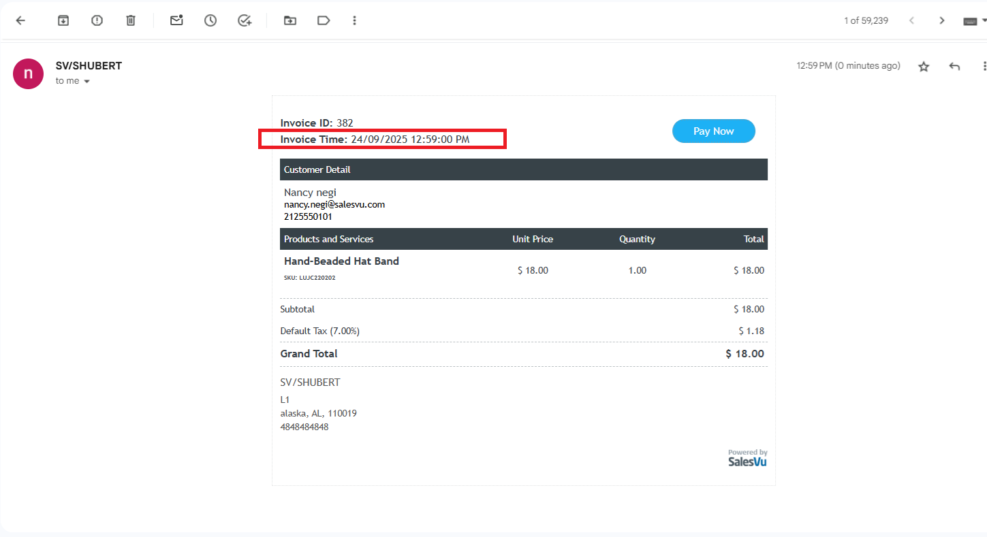This screenshot has width=987, height=537.
Task: Click sender name SV/SHUBERT
Action: pyautogui.click(x=89, y=66)
